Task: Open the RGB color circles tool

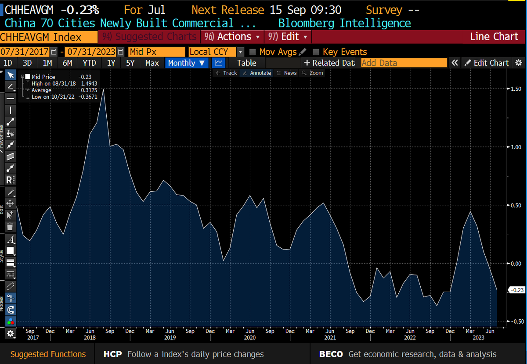Action: pyautogui.click(x=10, y=321)
